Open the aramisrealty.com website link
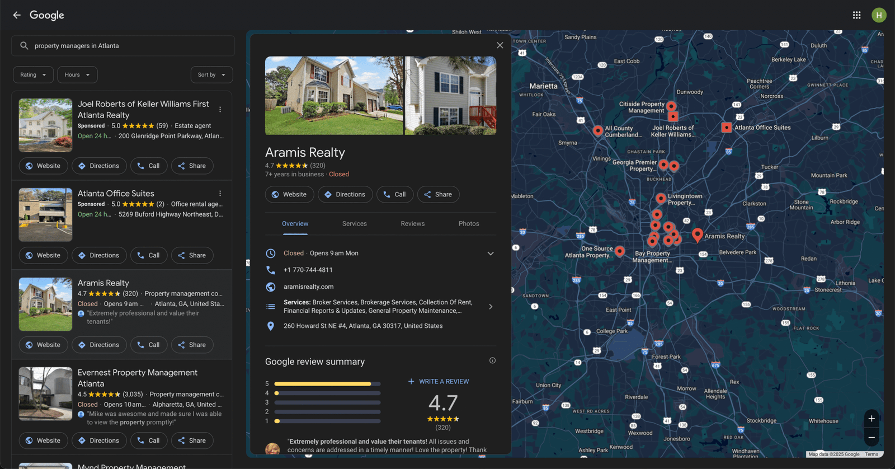Viewport: 895px width, 469px height. 309,287
